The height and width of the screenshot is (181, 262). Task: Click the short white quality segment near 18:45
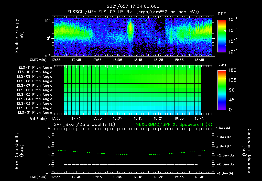click(x=199, y=156)
